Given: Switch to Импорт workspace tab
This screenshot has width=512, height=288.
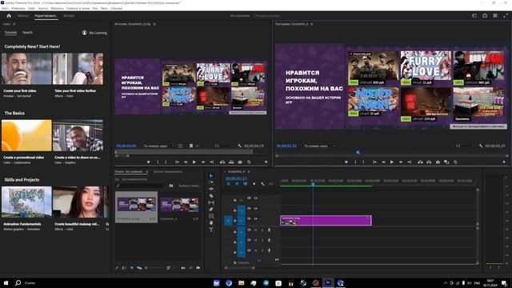Looking at the screenshot, I should click(x=23, y=16).
